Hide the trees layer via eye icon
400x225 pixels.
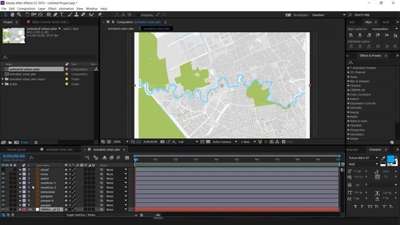point(3,174)
